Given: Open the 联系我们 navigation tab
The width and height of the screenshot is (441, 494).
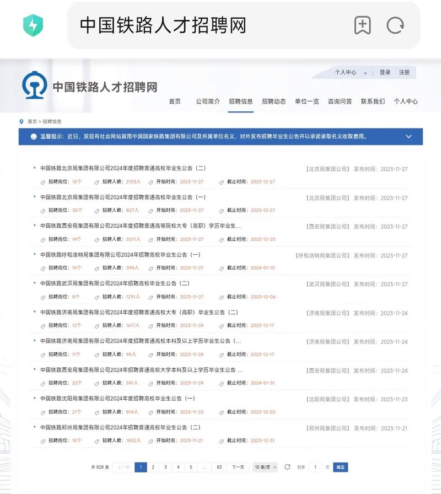Looking at the screenshot, I should click(373, 101).
